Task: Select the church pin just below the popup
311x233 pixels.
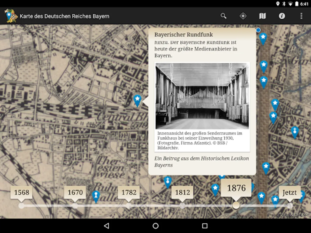Action: point(168,182)
